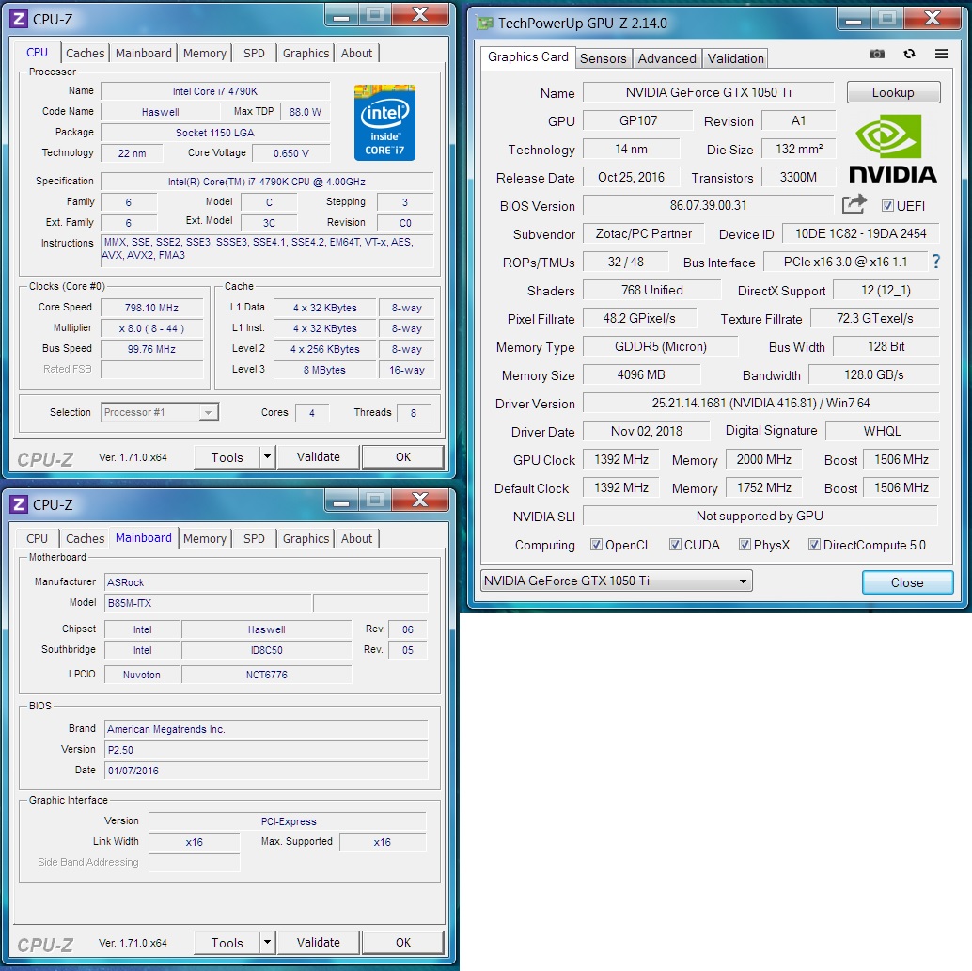Select the GPU-Z Graphics Card tab
972x971 pixels.
pos(527,57)
